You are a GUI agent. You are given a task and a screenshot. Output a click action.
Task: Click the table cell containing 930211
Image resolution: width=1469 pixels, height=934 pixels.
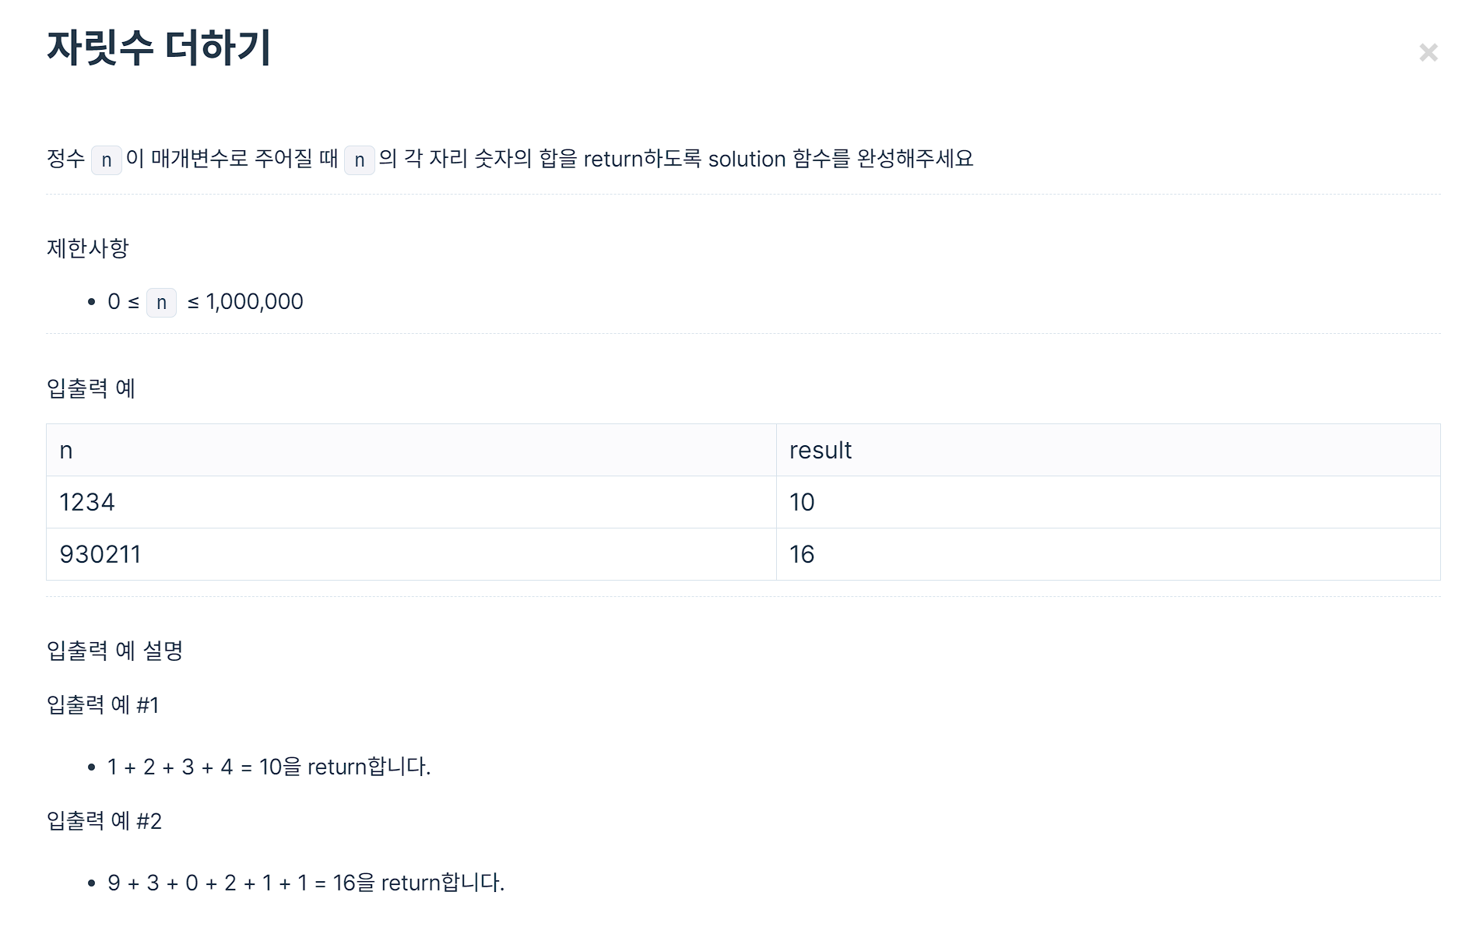(x=411, y=554)
